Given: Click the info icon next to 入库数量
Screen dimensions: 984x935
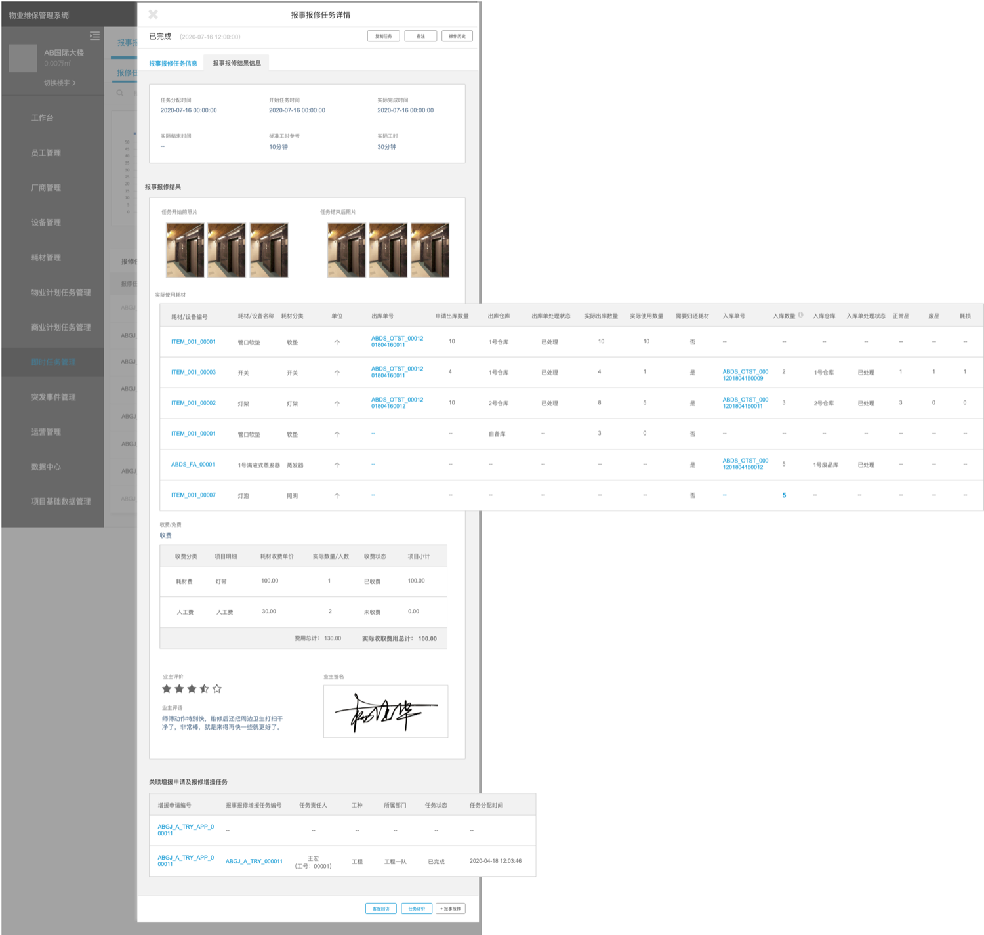Looking at the screenshot, I should 800,315.
